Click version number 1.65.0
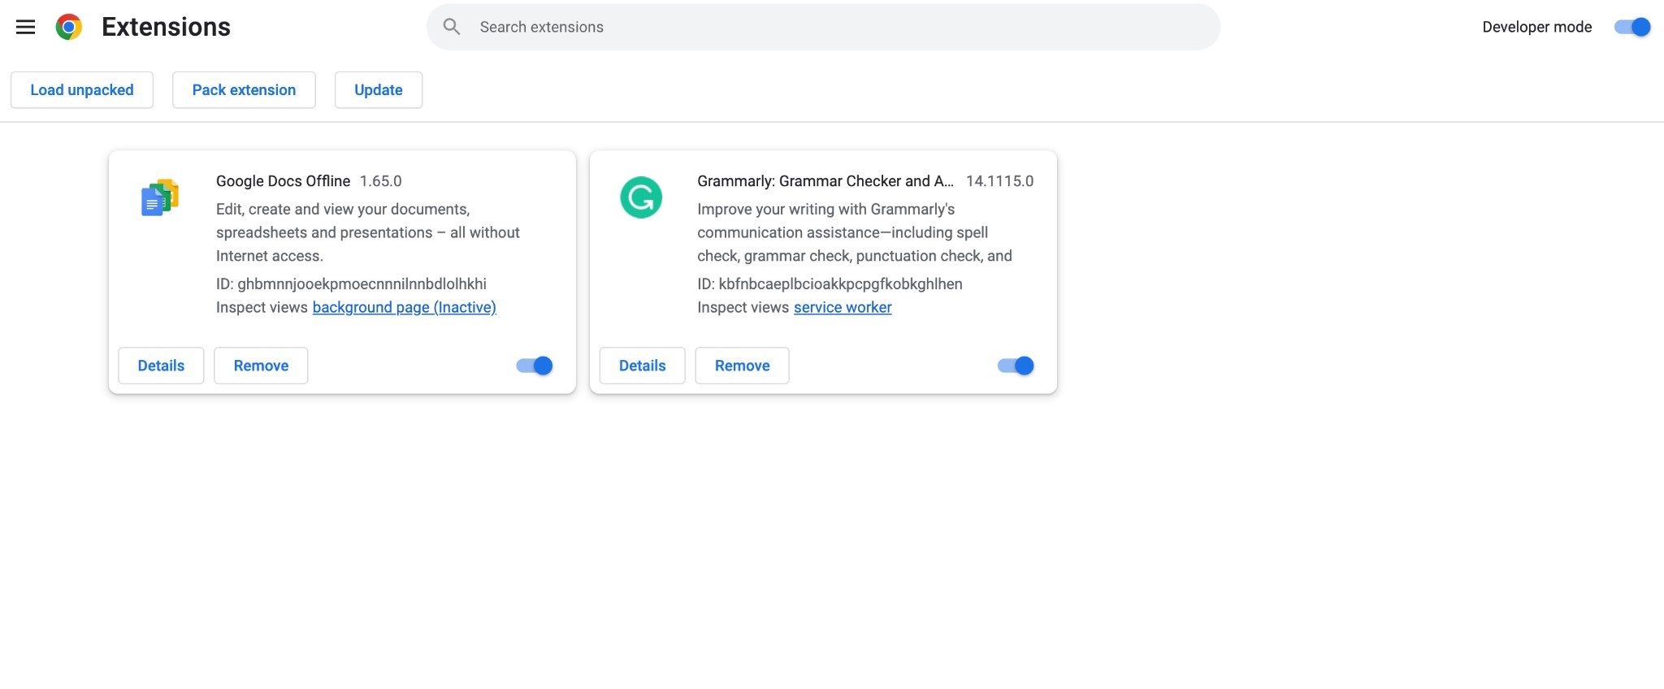The height and width of the screenshot is (689, 1664). [381, 181]
